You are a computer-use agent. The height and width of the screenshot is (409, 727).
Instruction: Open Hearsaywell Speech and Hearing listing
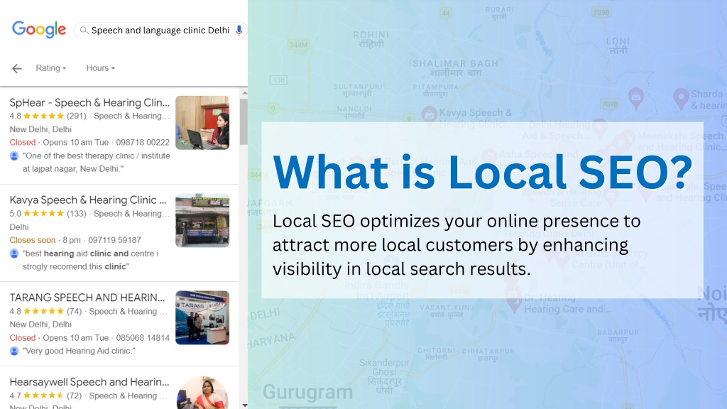click(x=89, y=381)
